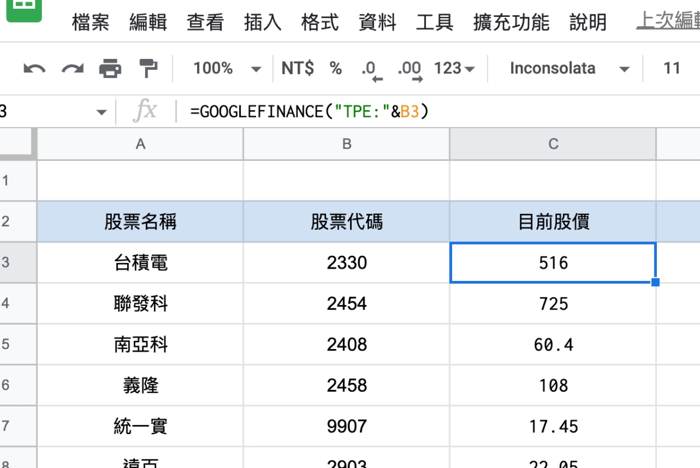This screenshot has height=468, width=700.
Task: Open the 123 number format dropdown
Action: pyautogui.click(x=454, y=69)
